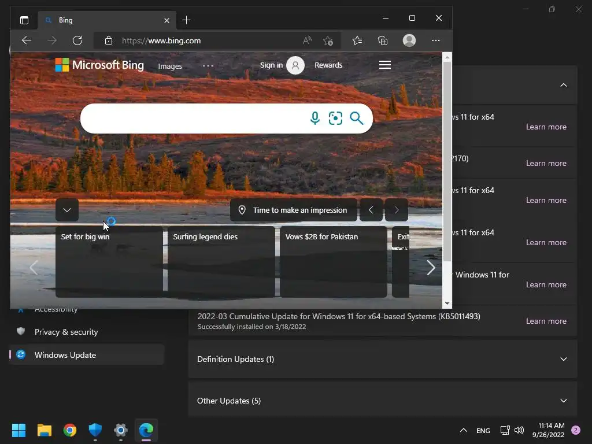Click the address bar URL
This screenshot has height=444, width=592.
[161, 40]
